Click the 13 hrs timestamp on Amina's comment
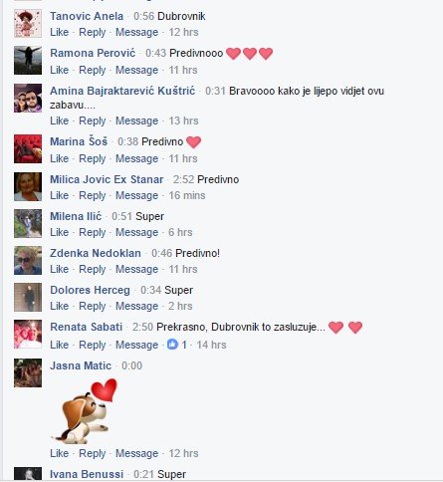This screenshot has width=443, height=482. [183, 120]
